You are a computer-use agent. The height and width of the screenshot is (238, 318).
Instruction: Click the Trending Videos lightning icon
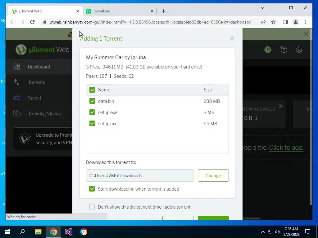pyautogui.click(x=17, y=113)
